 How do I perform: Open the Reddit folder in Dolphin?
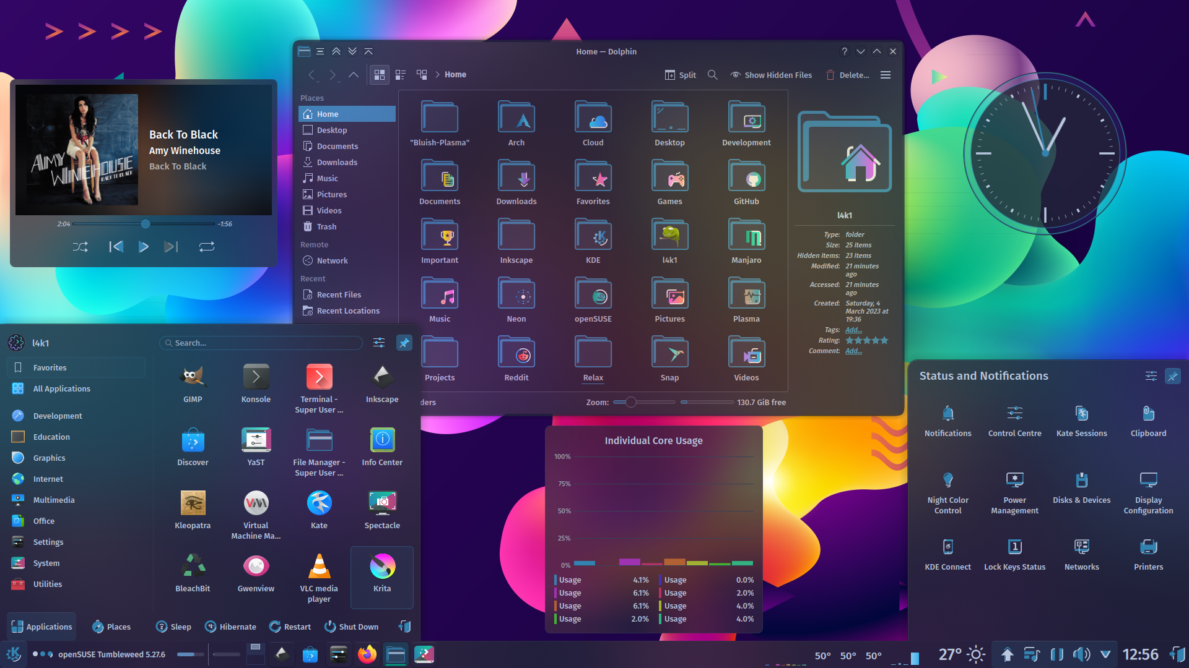[x=516, y=359]
